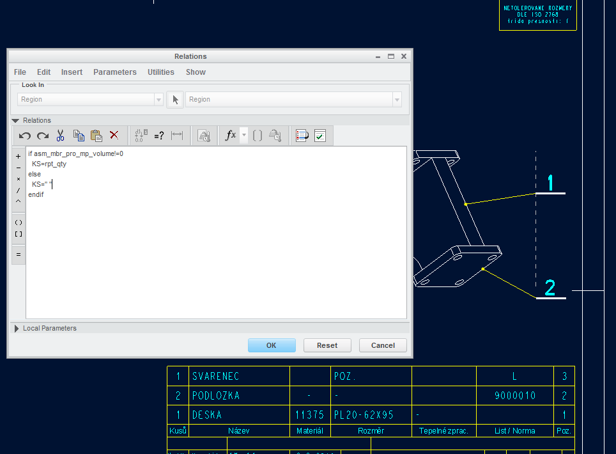This screenshot has height=454, width=616.
Task: Insert the multiplication operator
Action: click(x=18, y=179)
